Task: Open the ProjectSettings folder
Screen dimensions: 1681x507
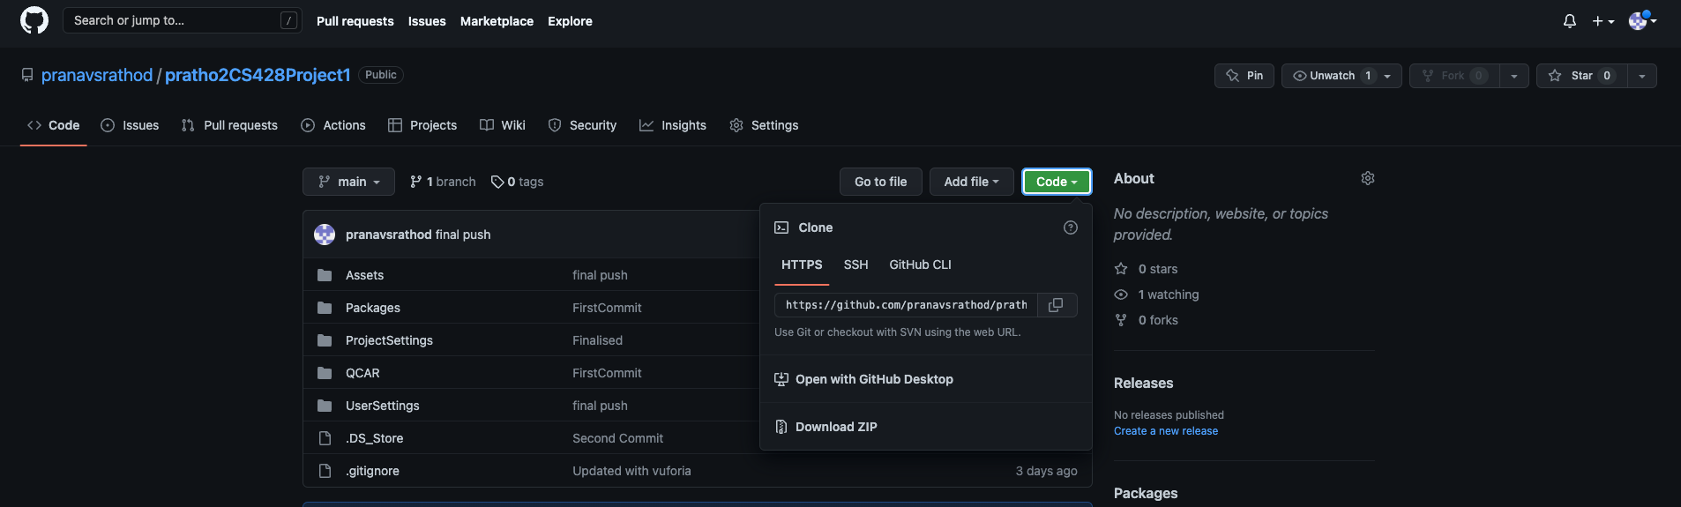Action: (x=389, y=340)
